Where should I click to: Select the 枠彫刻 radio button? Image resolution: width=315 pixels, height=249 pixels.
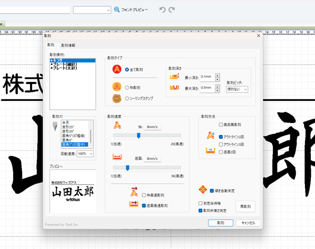[127, 88]
